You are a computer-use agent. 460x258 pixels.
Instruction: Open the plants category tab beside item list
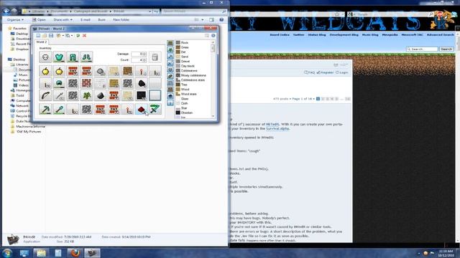[x=170, y=50]
